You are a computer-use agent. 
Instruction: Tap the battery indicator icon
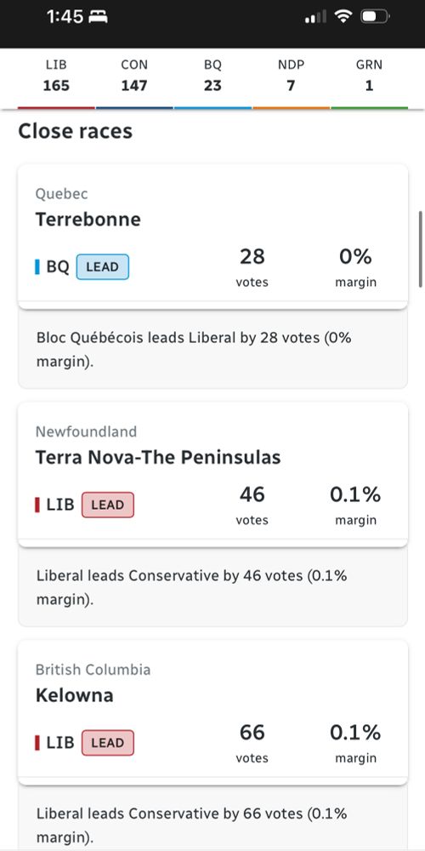[x=375, y=17]
